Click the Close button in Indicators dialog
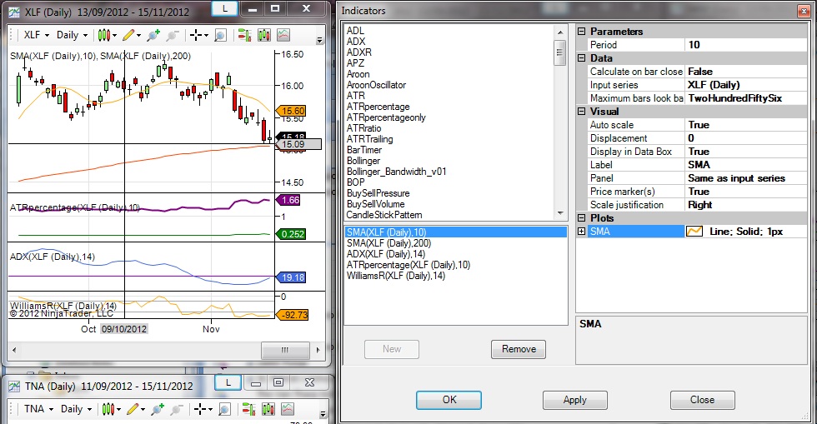 (x=702, y=400)
